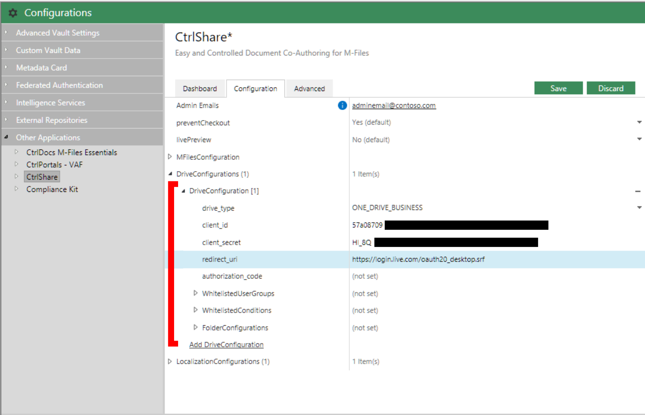The image size is (645, 415).
Task: Expand Advanced Vault Settings arrow
Action: point(6,32)
